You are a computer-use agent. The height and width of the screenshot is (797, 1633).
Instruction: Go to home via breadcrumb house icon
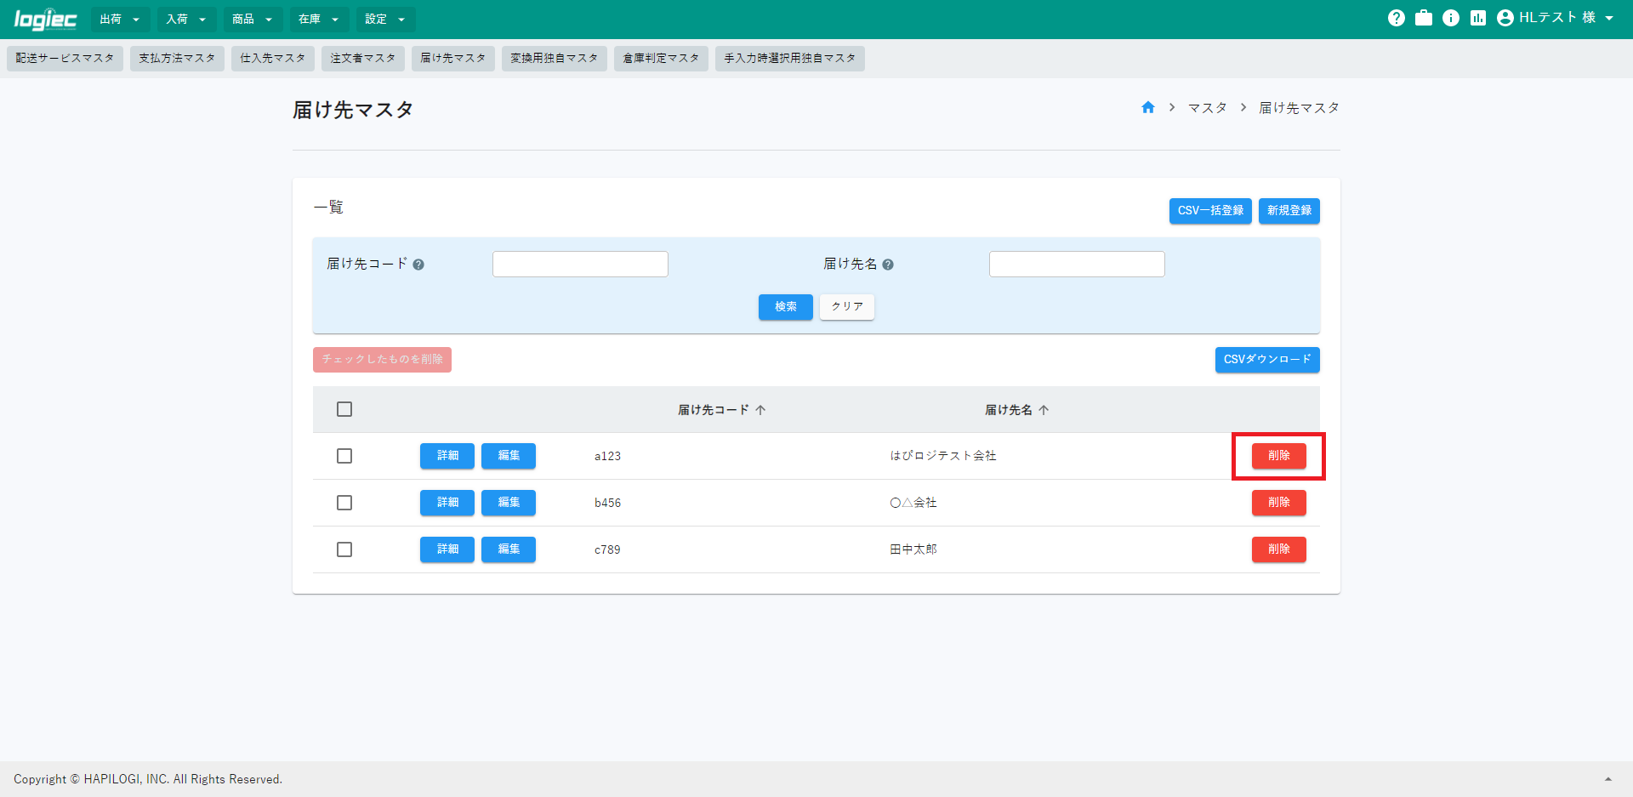click(x=1148, y=107)
